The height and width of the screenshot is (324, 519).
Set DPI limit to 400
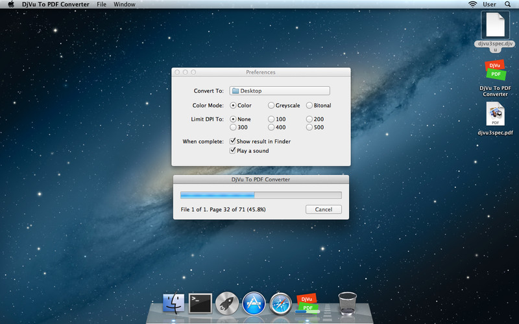click(x=271, y=127)
